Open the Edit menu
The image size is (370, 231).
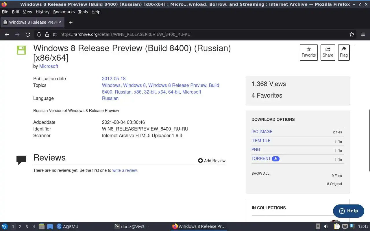click(x=16, y=12)
